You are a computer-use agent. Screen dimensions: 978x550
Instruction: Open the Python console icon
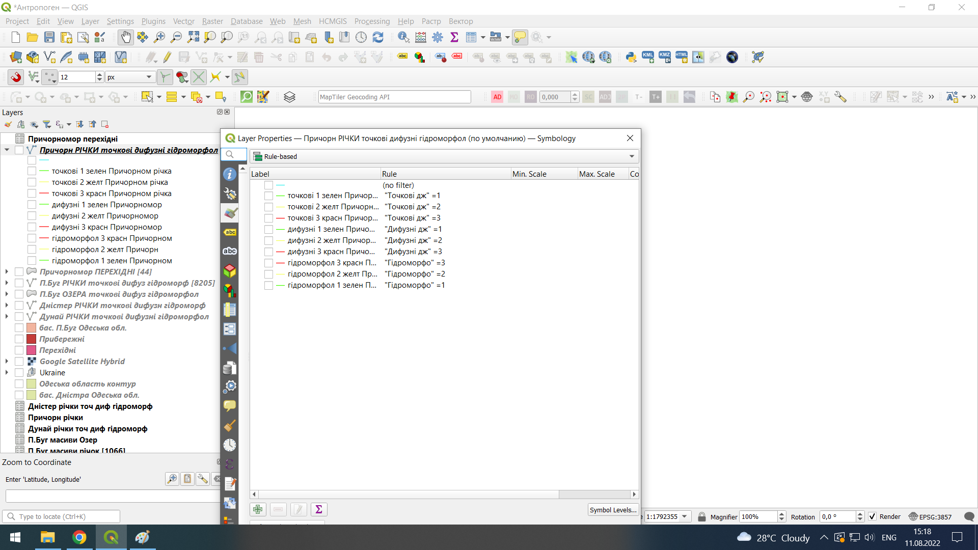[631, 57]
